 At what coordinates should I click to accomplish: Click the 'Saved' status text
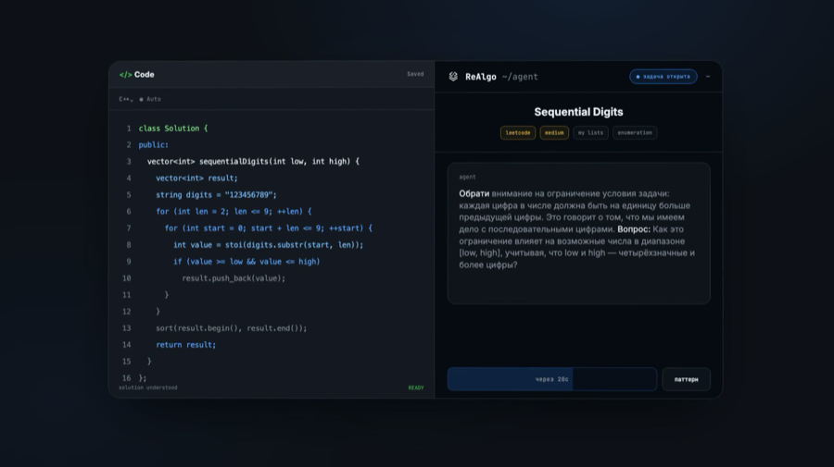[415, 74]
